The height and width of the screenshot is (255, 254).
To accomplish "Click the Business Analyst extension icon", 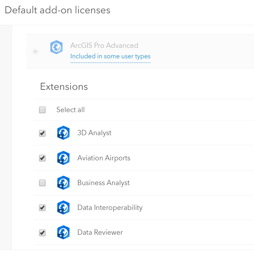I will [x=63, y=183].
